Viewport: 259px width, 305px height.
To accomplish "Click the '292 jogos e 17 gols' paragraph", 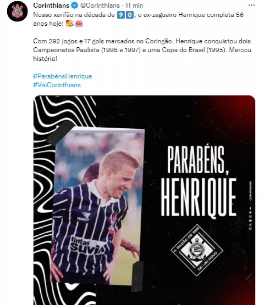I will 142,50.
